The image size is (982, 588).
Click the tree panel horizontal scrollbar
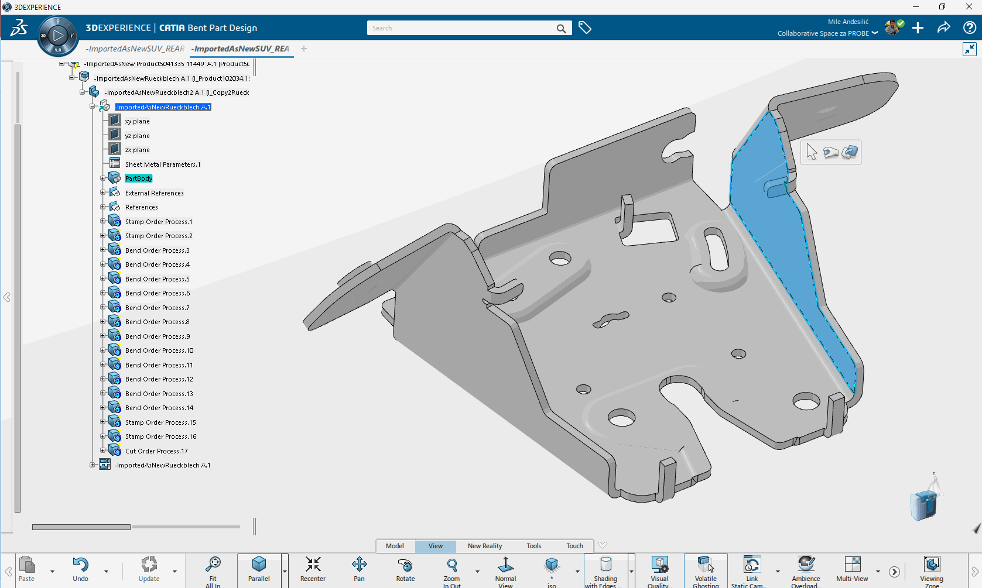[81, 527]
